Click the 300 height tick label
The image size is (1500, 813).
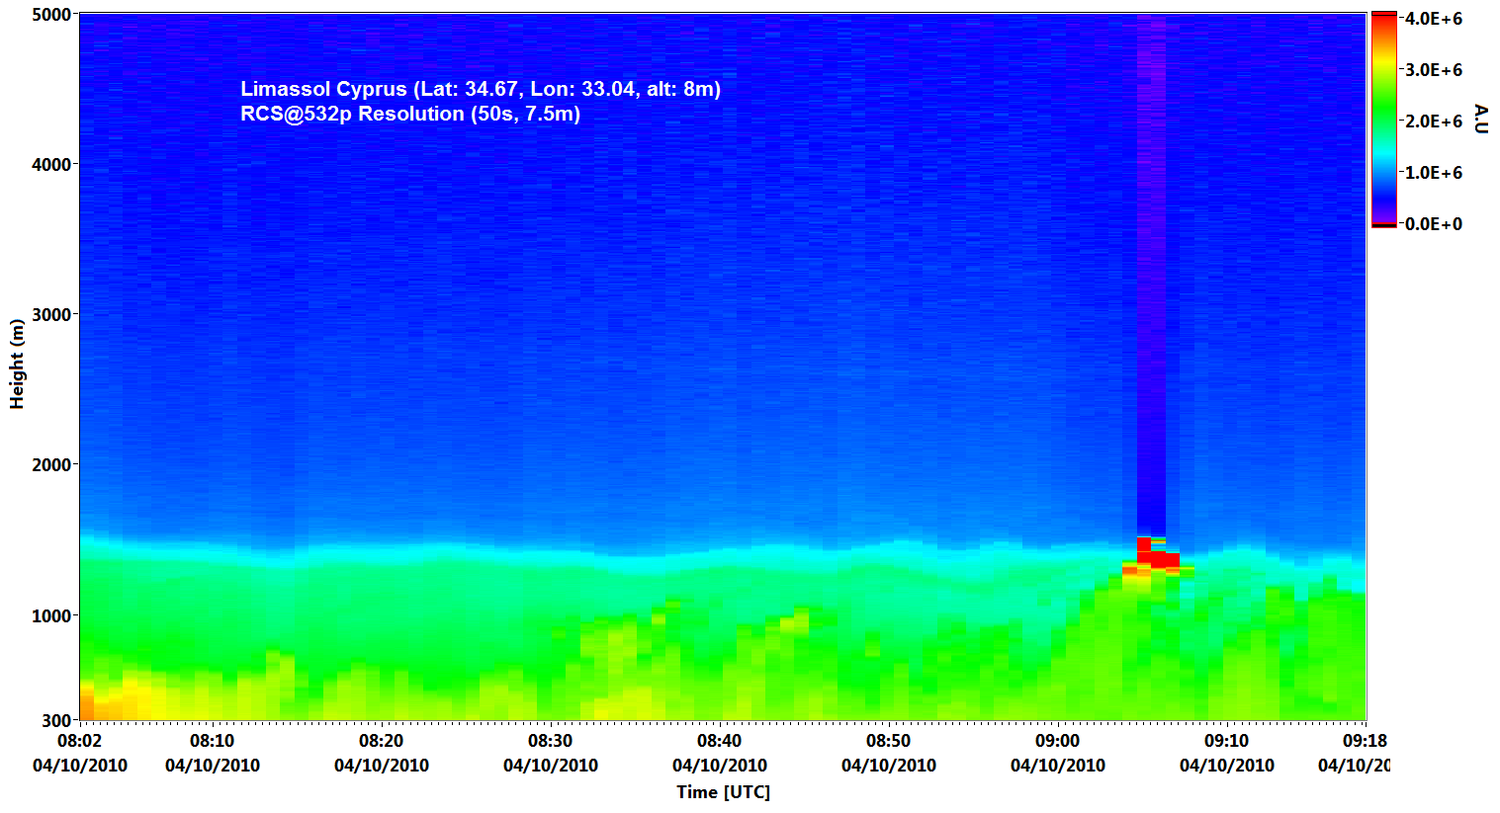(55, 721)
